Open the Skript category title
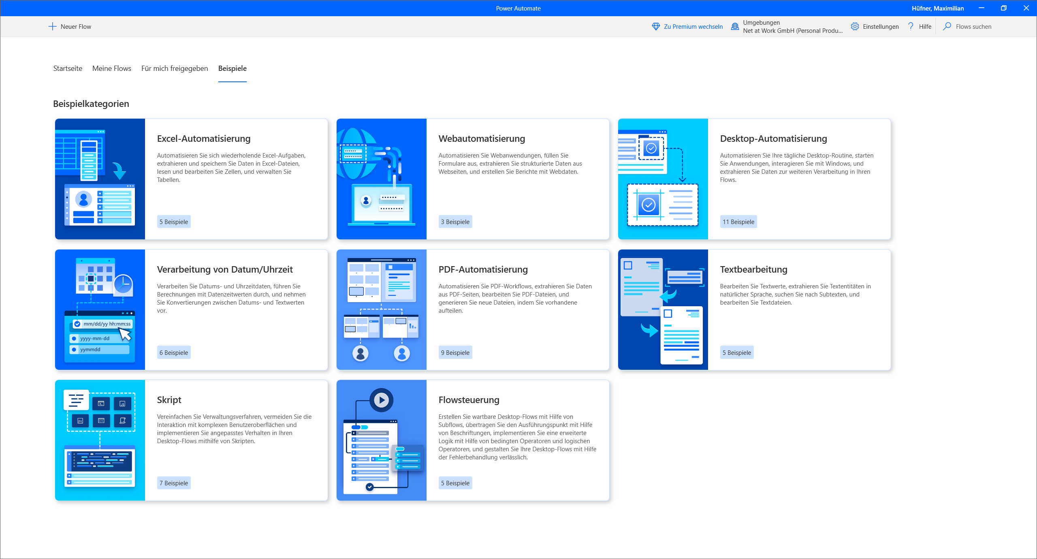The image size is (1037, 559). click(169, 400)
